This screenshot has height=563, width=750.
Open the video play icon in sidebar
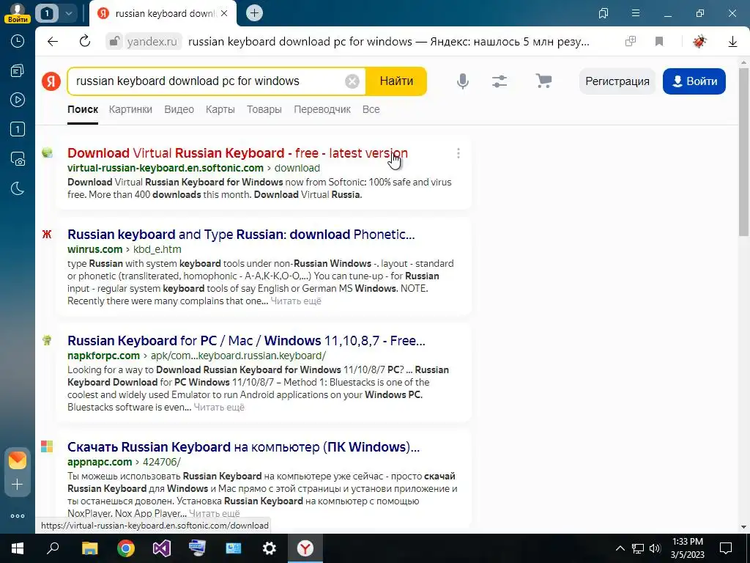18,100
